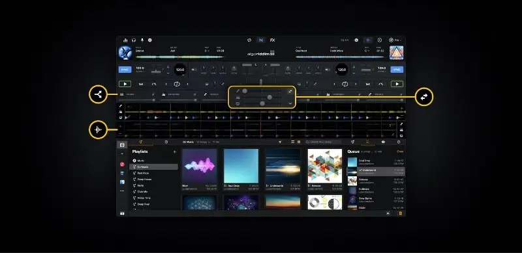Click the circled play icon in top bar
This screenshot has width=522, height=253.
pyautogui.click(x=380, y=40)
